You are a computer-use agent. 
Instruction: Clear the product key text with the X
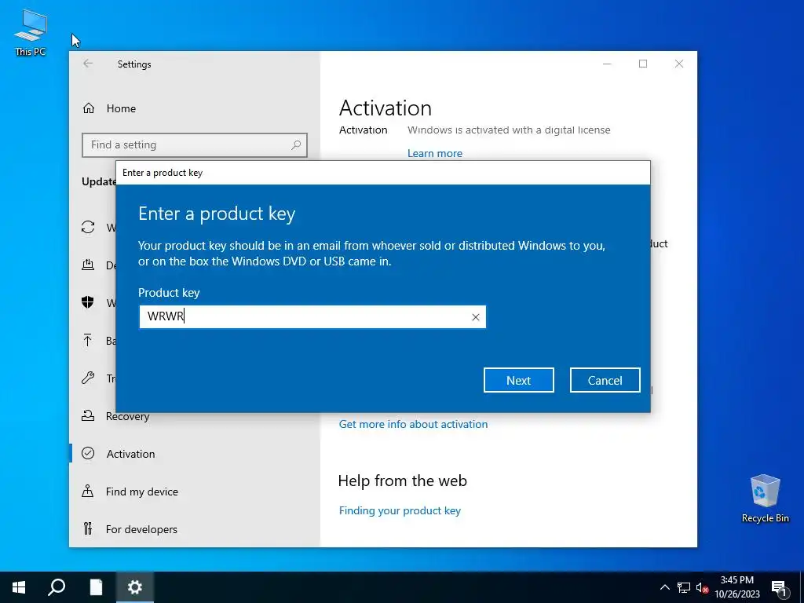point(475,317)
